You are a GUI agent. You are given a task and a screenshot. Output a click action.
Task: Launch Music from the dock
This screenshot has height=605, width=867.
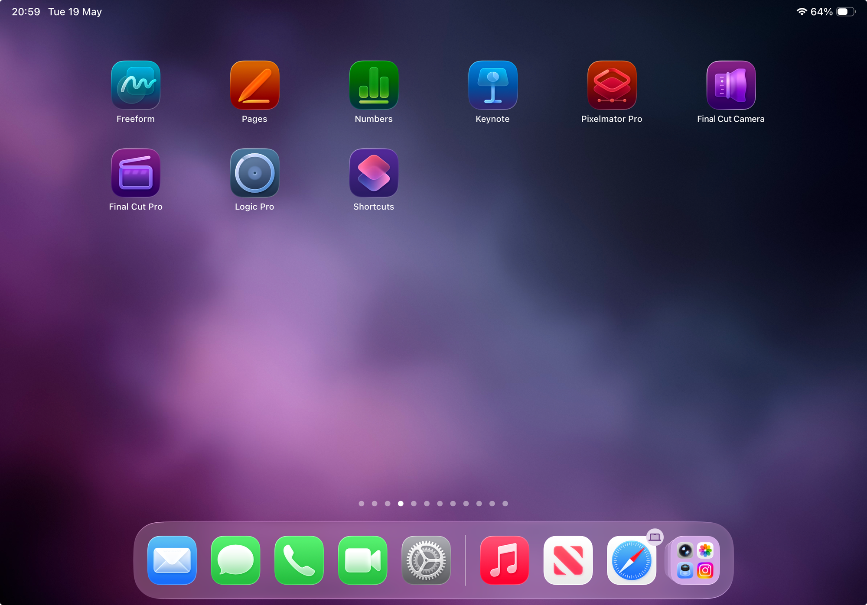point(505,560)
